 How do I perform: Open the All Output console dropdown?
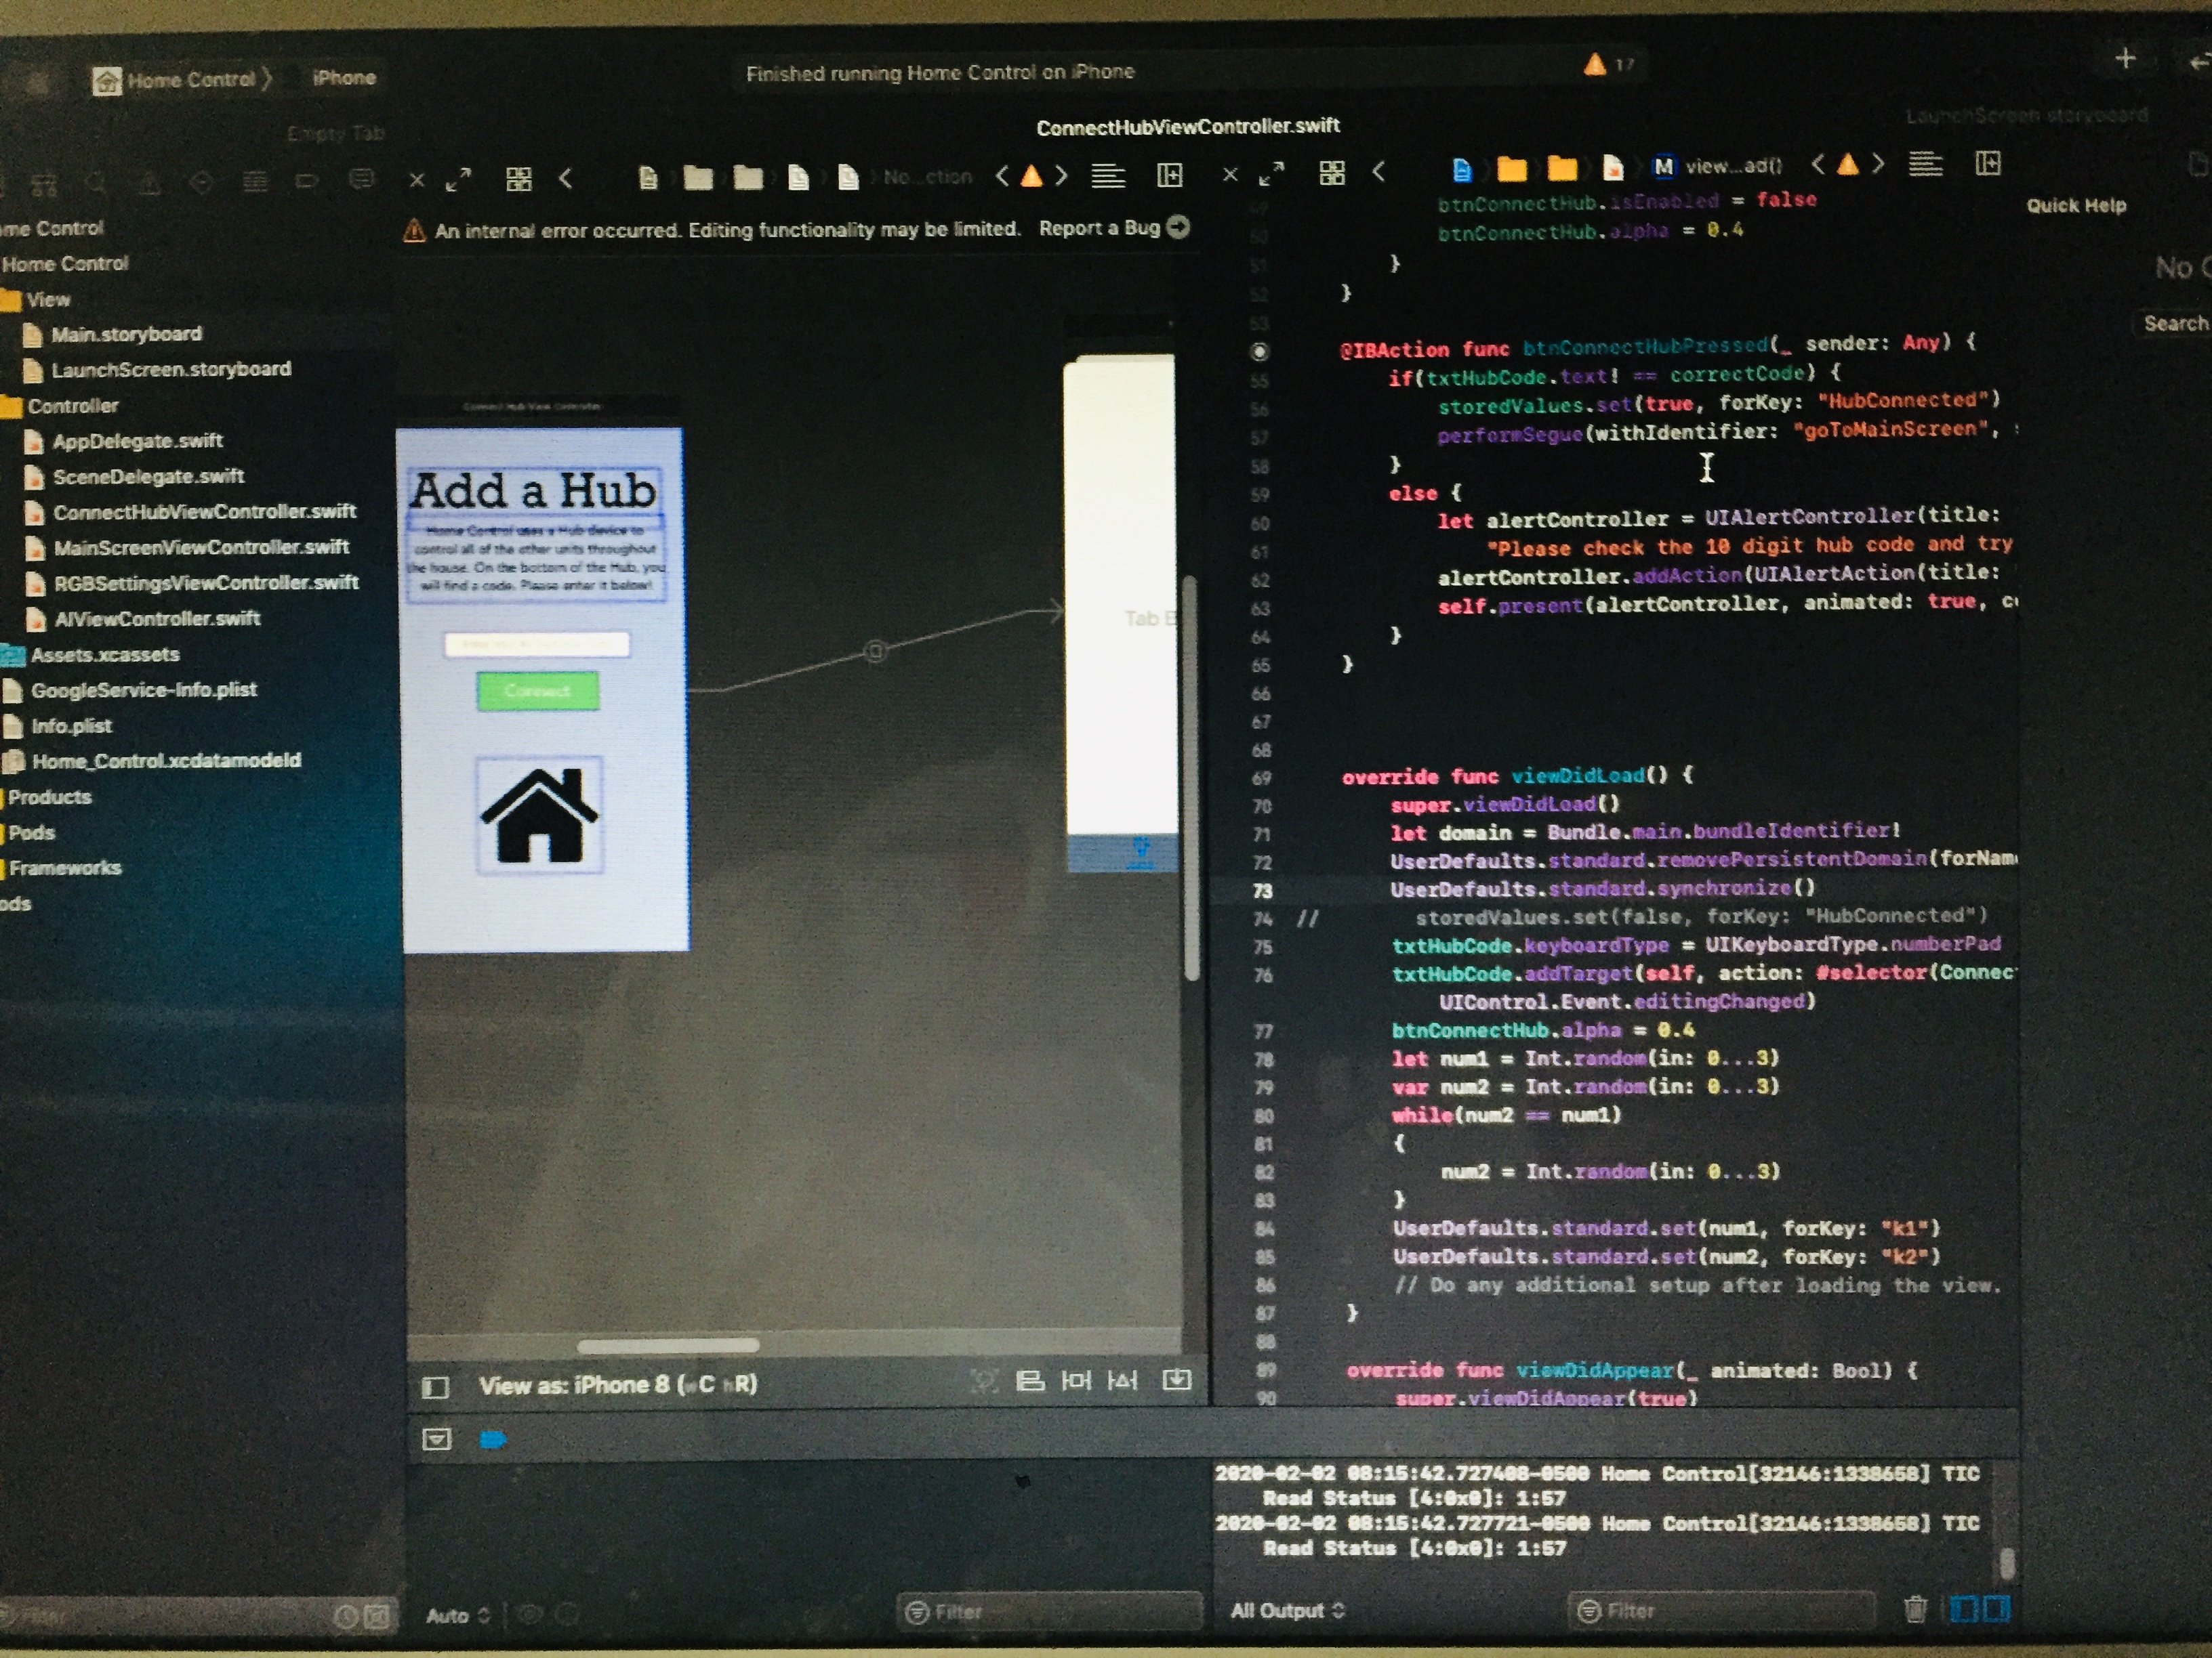[x=1287, y=1610]
